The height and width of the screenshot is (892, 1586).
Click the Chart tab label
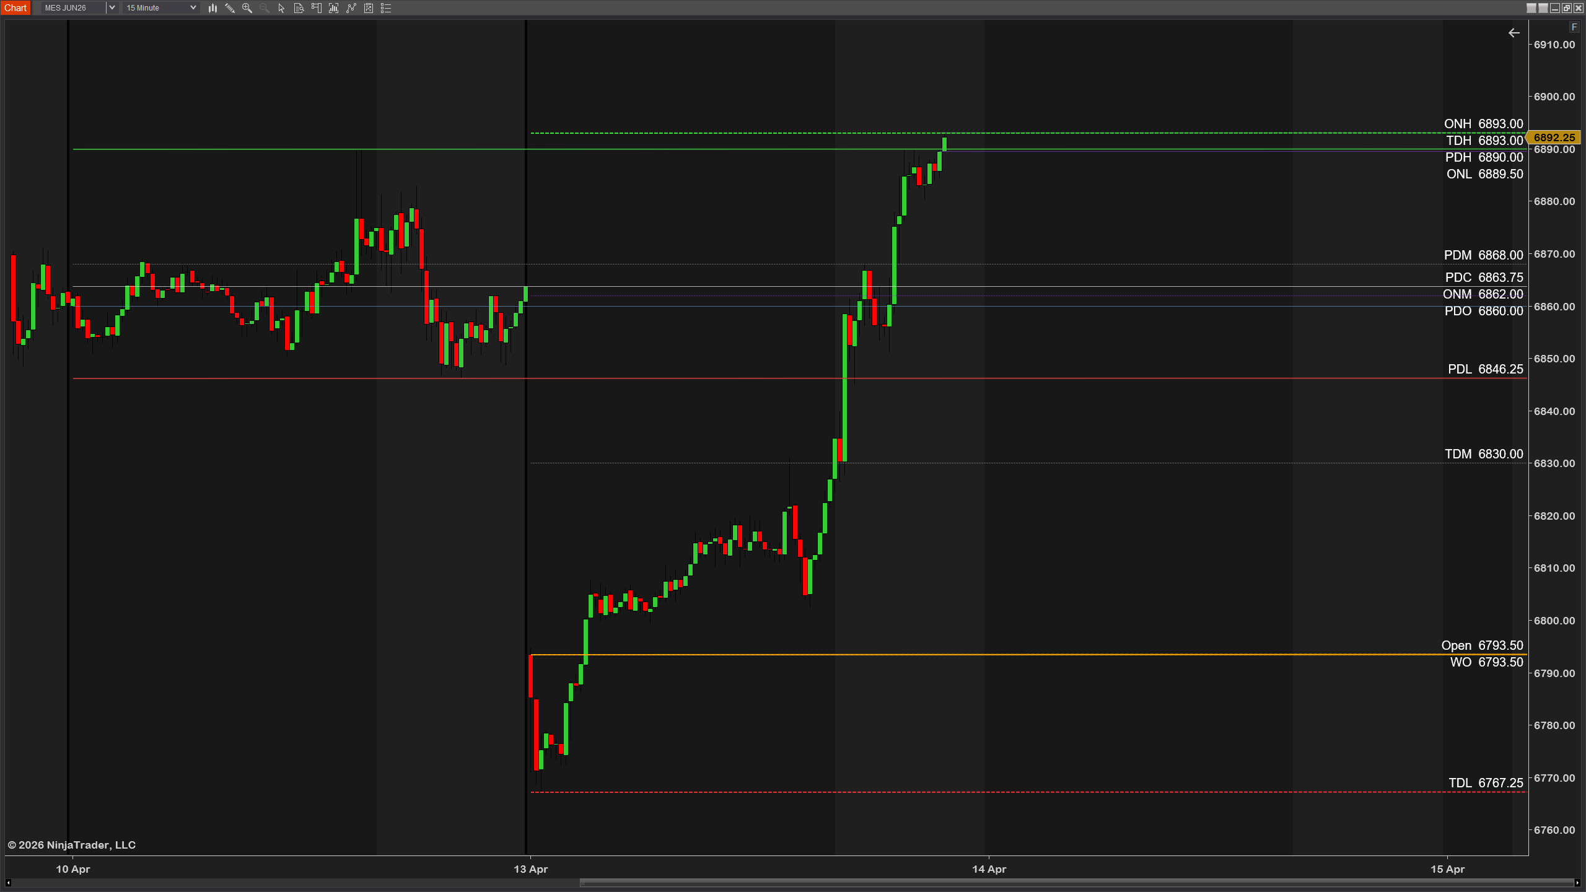[15, 7]
